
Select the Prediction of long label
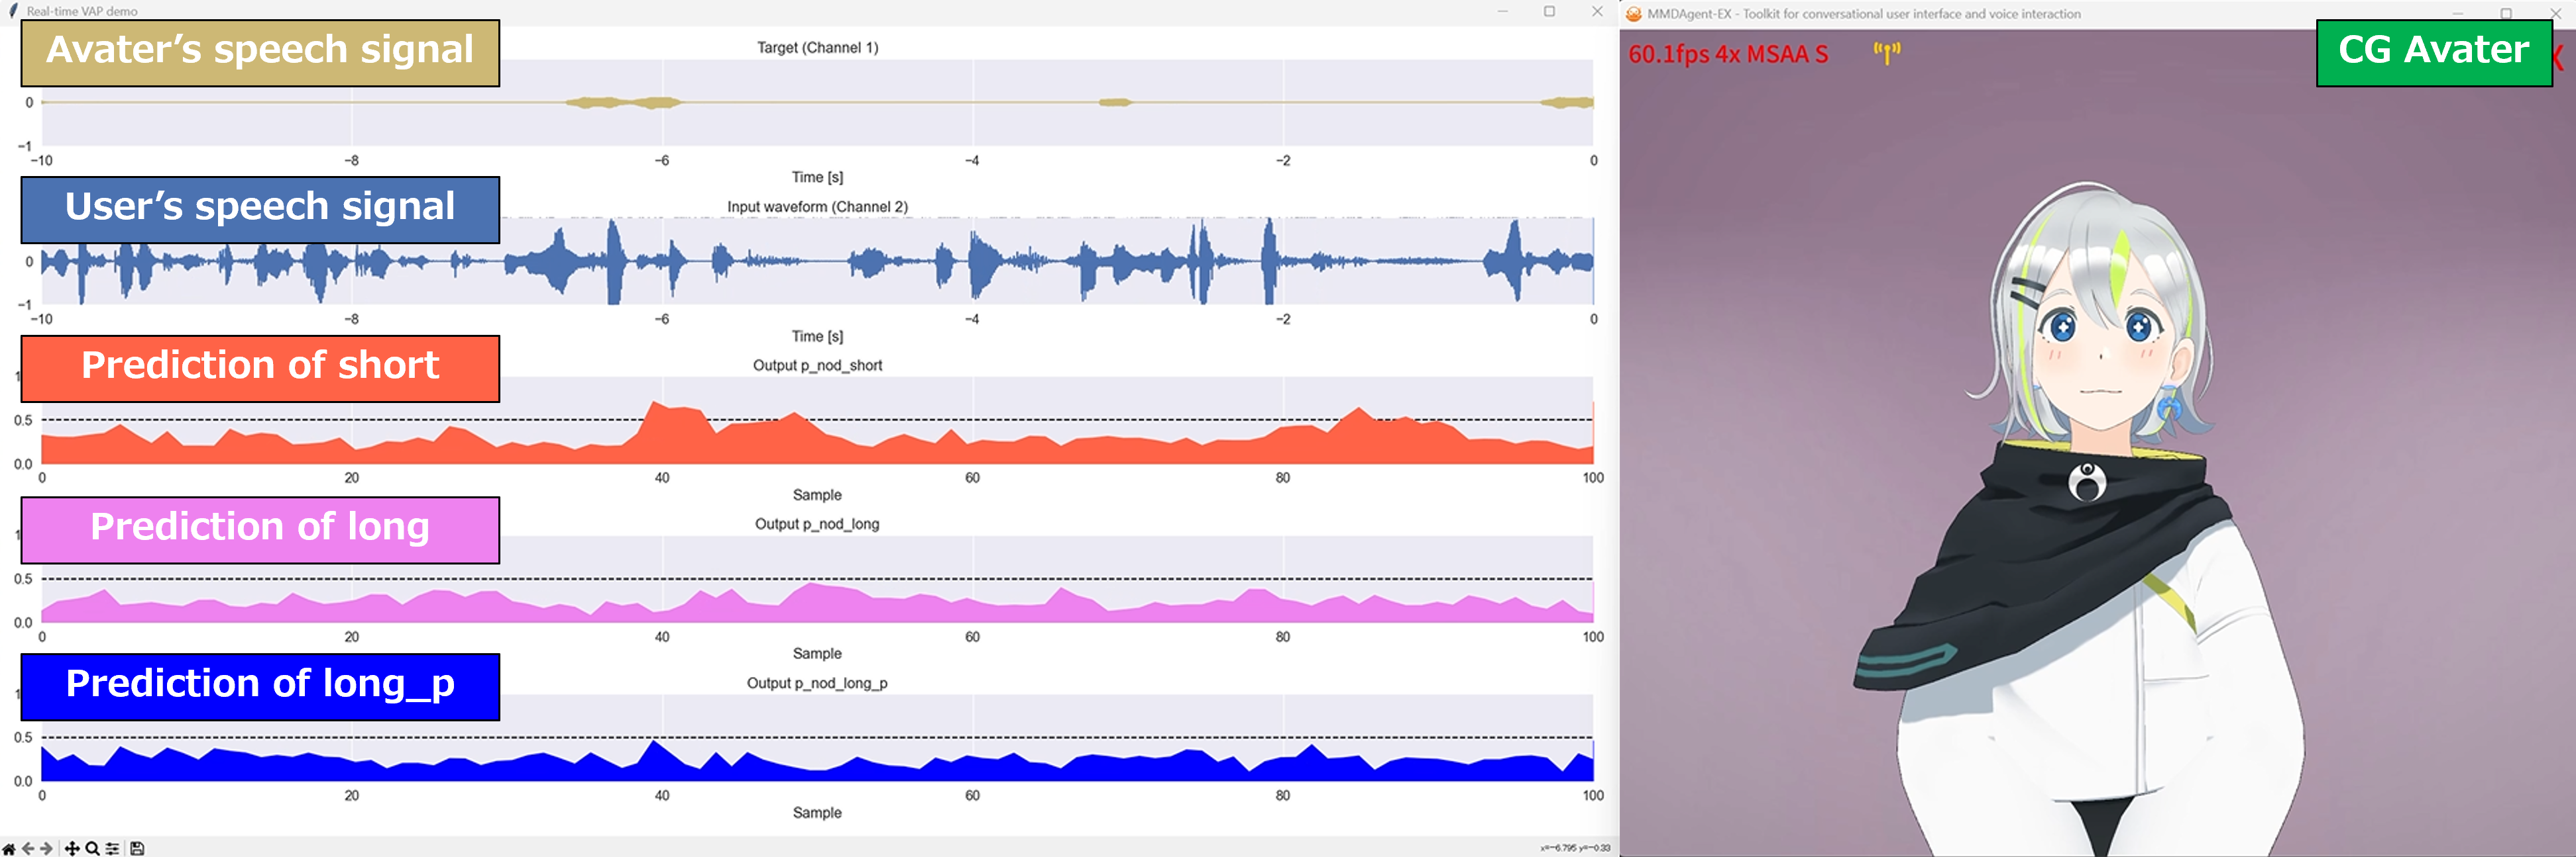(x=260, y=529)
